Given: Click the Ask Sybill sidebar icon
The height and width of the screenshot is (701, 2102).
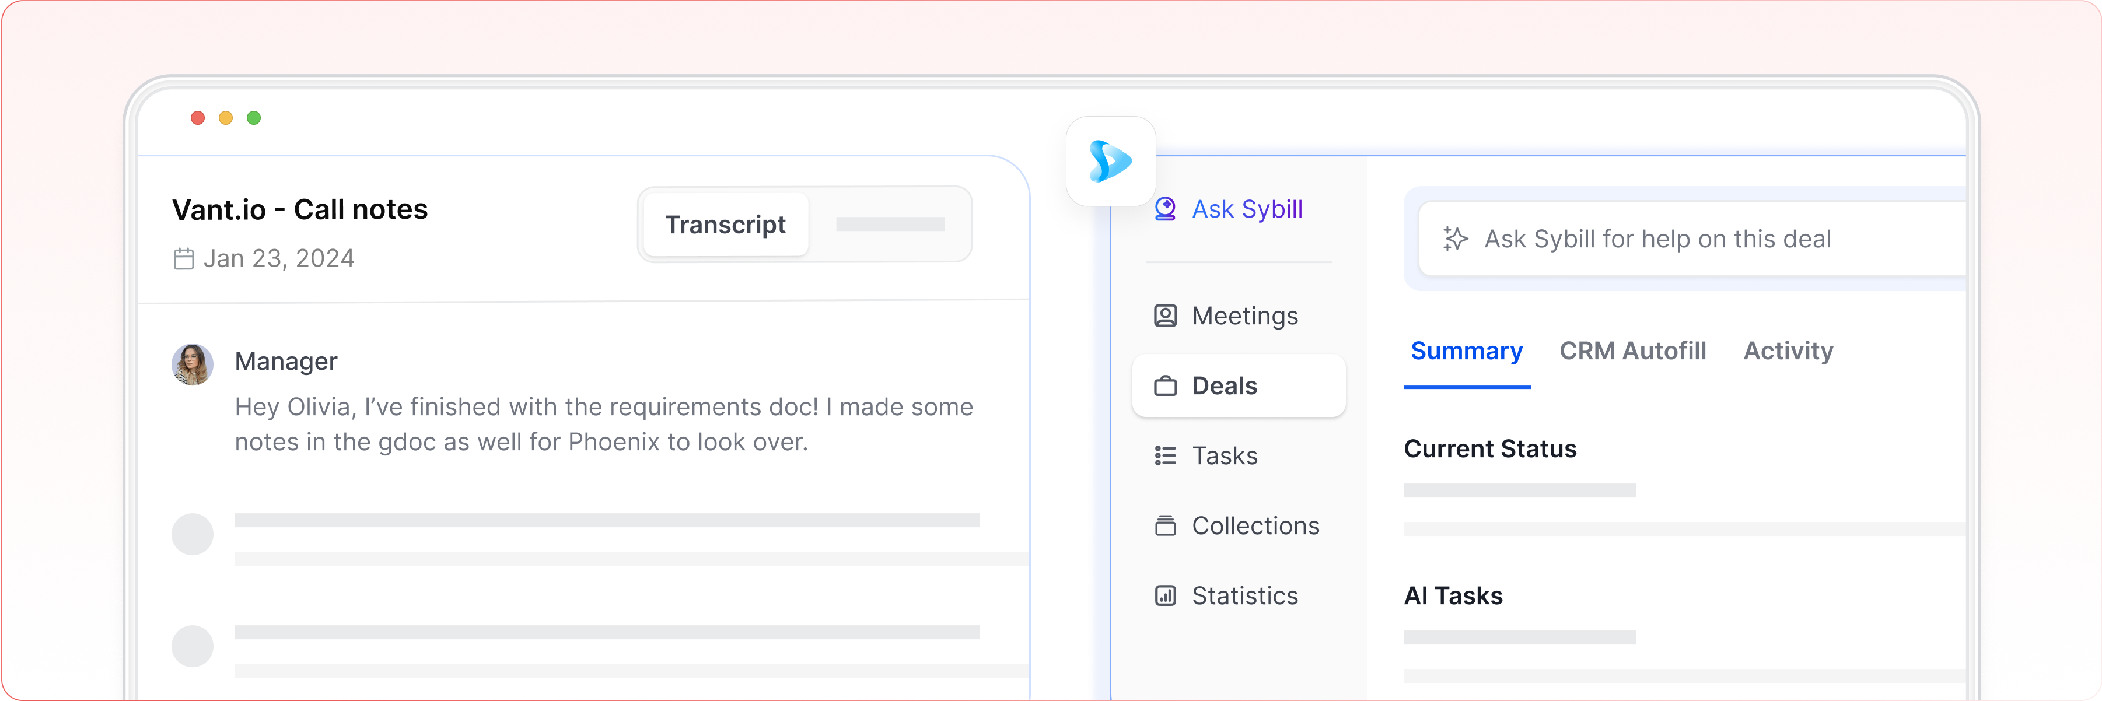Looking at the screenshot, I should coord(1165,209).
